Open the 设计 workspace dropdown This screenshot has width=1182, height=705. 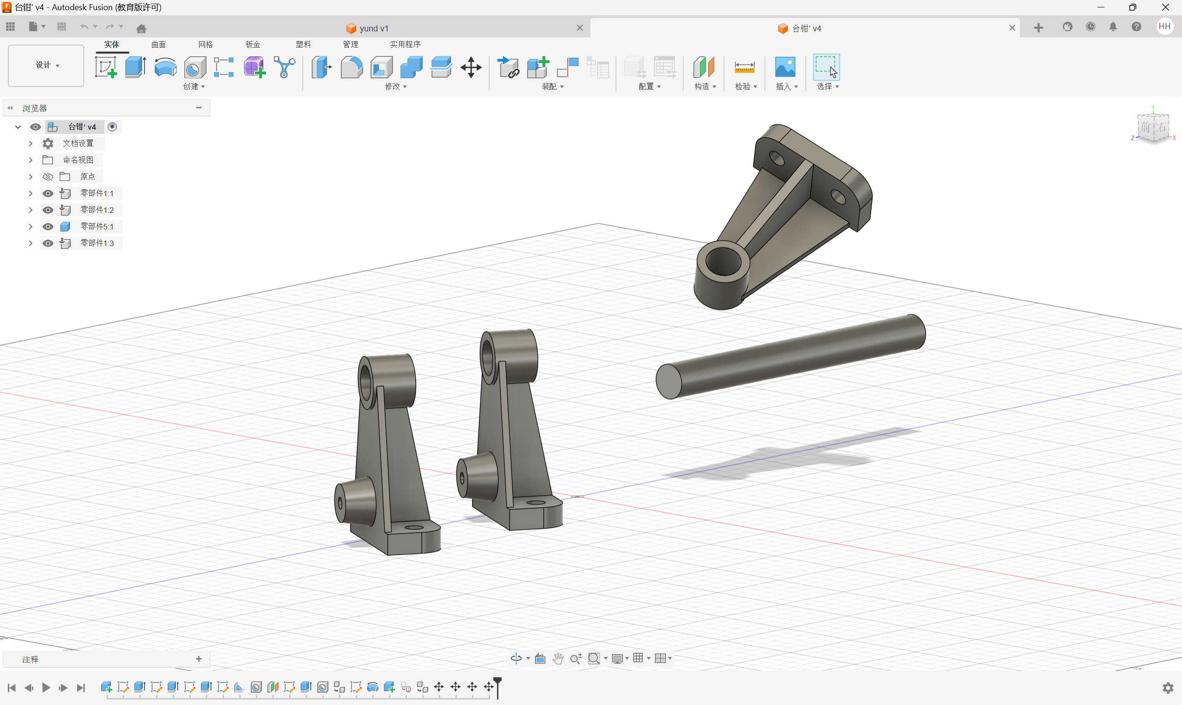pos(46,66)
